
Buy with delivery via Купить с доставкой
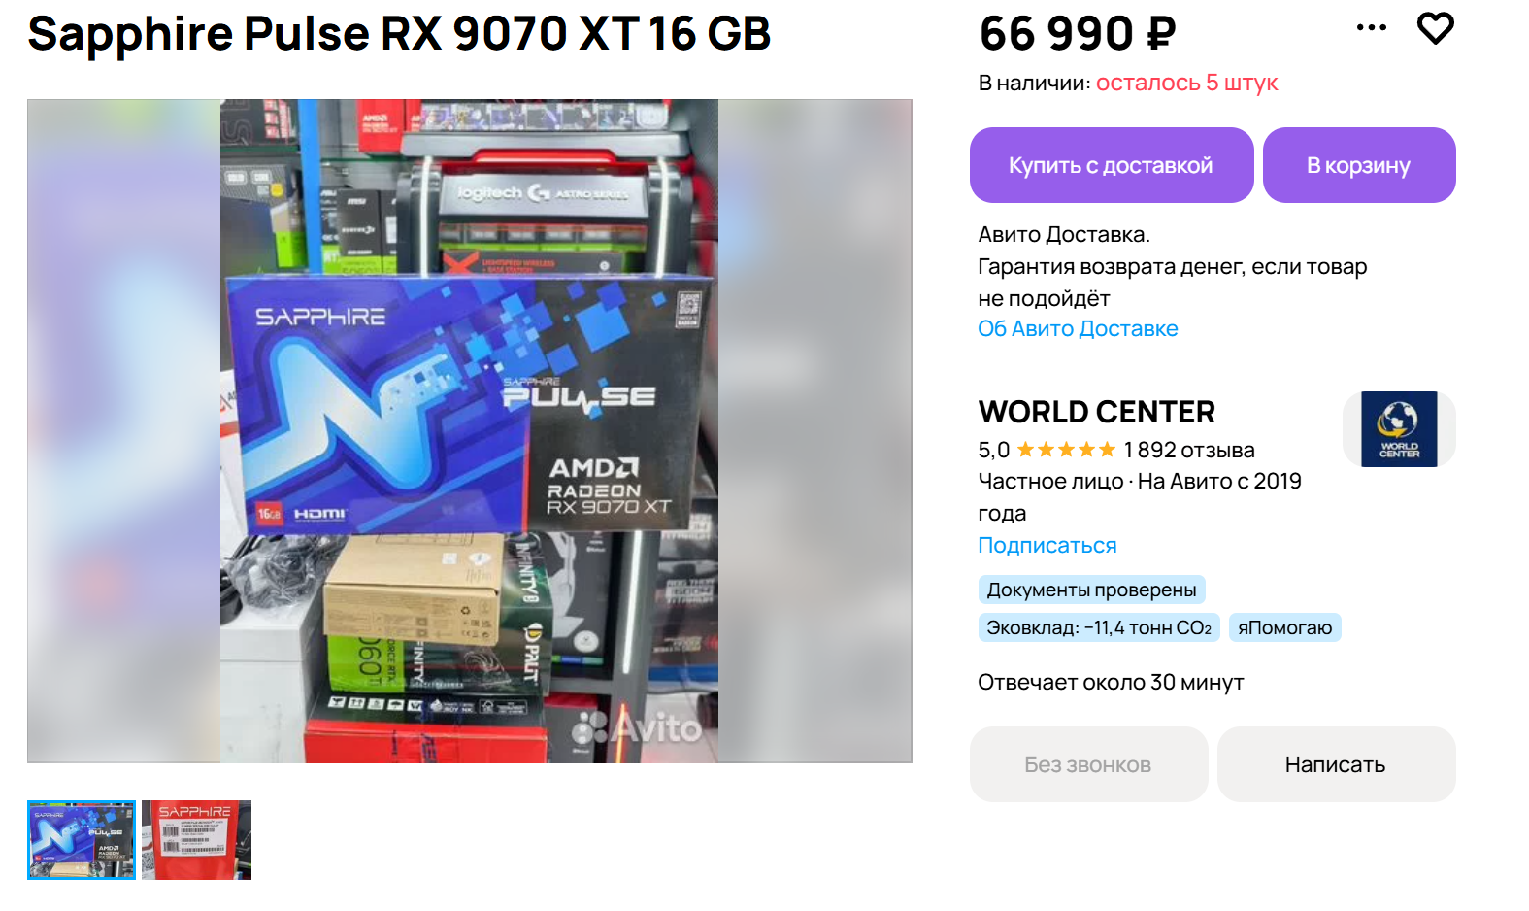(1112, 165)
